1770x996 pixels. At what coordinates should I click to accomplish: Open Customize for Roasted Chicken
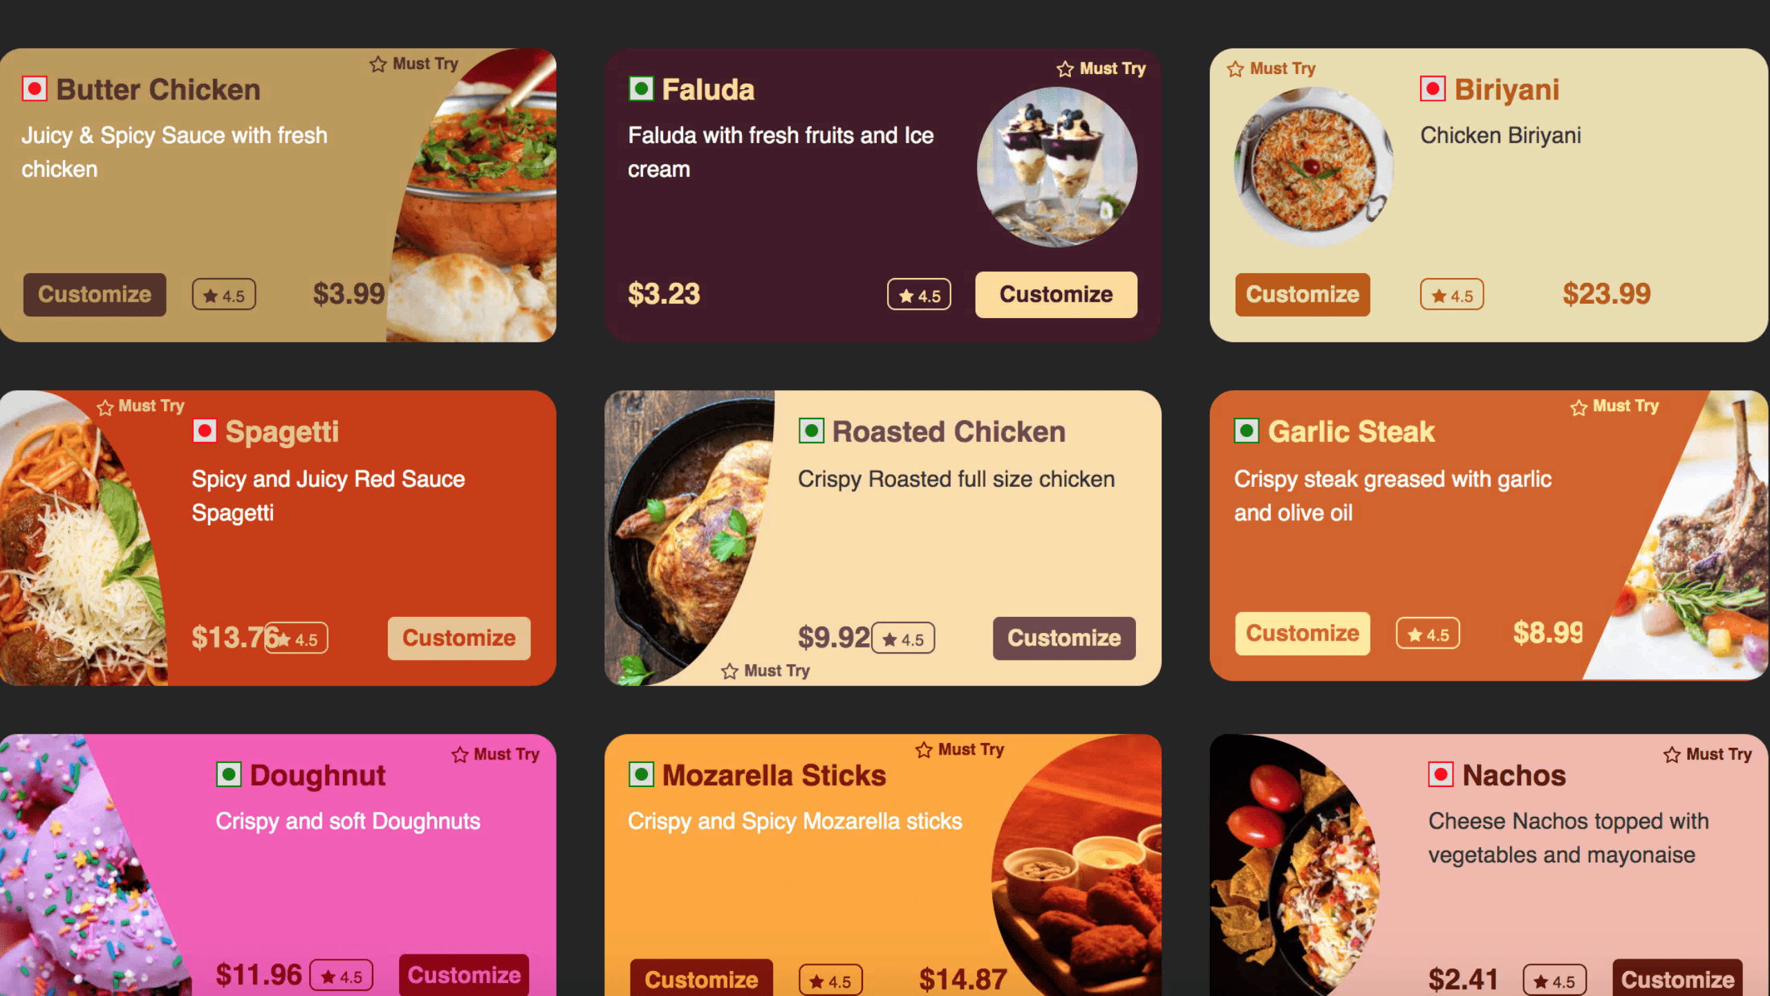[x=1064, y=638]
